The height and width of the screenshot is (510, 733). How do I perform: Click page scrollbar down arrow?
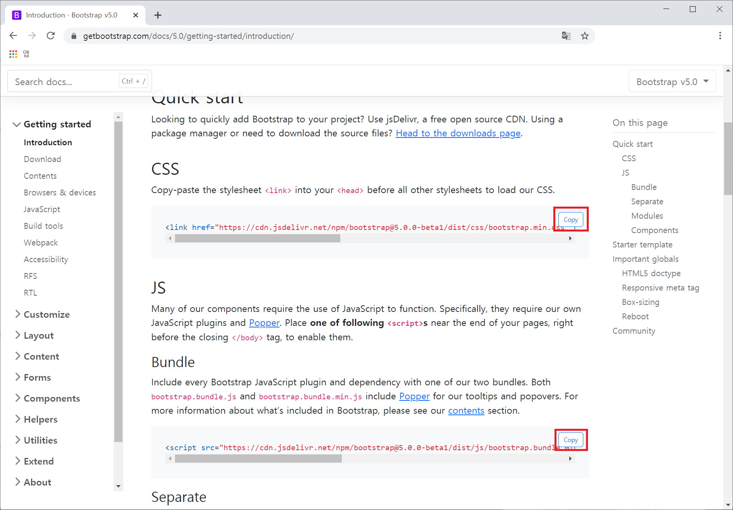click(x=728, y=505)
